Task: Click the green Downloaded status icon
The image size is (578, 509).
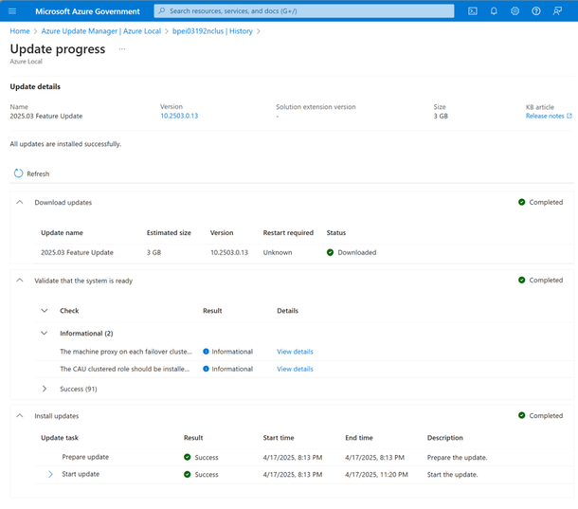Action: click(330, 252)
